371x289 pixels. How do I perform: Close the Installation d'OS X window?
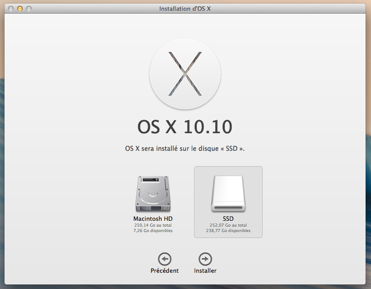[x=11, y=9]
